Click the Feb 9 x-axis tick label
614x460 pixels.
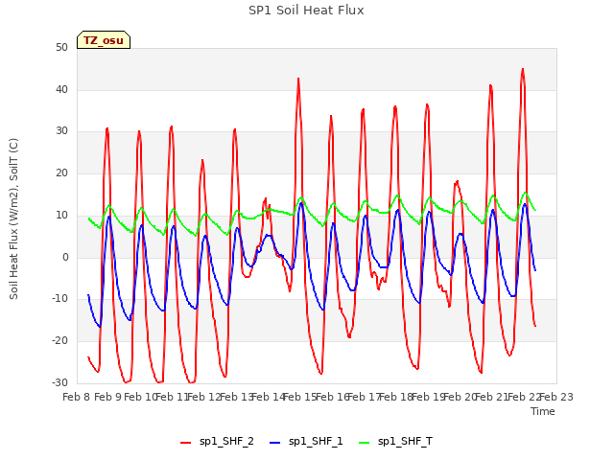(x=107, y=397)
